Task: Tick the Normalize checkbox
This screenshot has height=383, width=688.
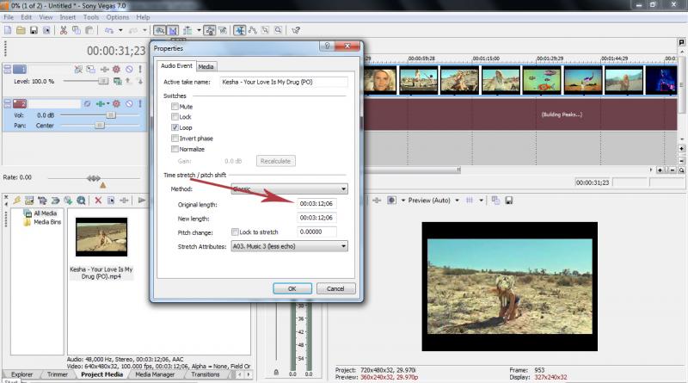Action: [175, 149]
